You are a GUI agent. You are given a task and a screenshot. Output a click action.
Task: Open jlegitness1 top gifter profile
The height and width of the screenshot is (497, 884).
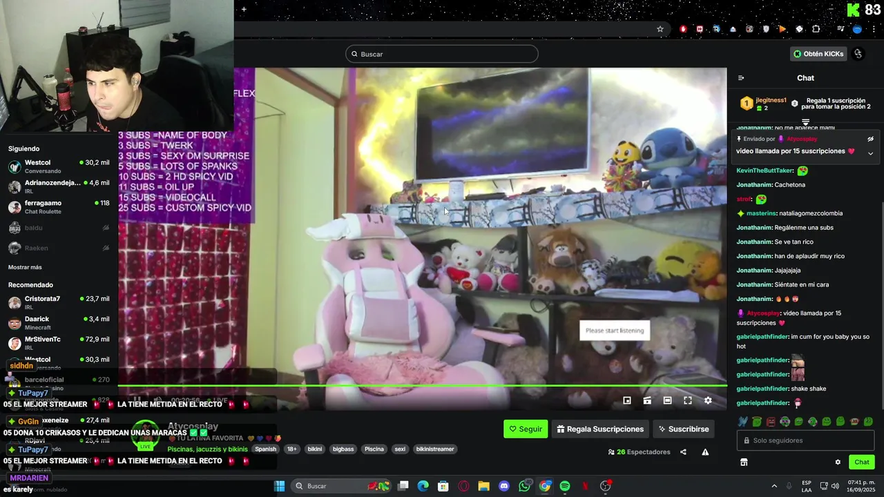[x=771, y=100]
